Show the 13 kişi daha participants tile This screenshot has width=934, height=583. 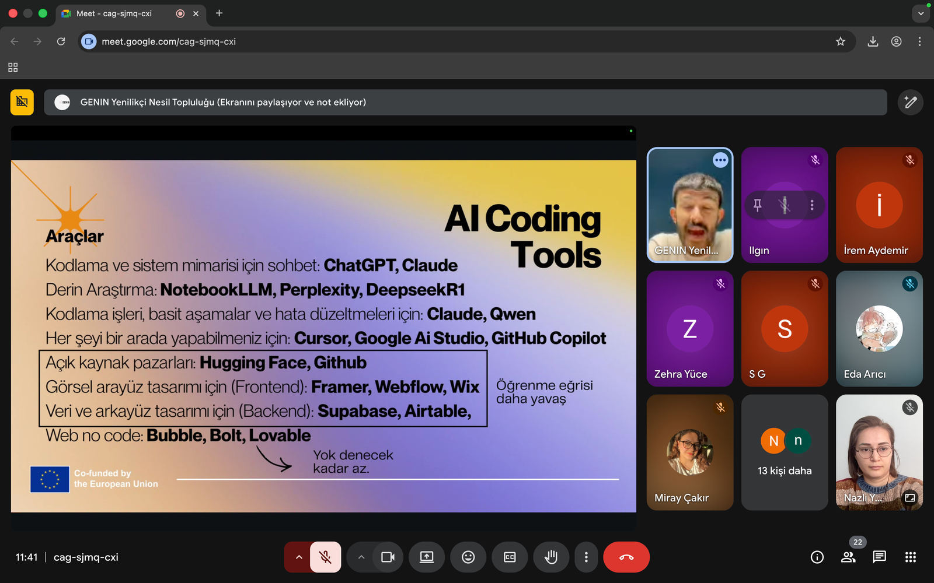point(785,452)
